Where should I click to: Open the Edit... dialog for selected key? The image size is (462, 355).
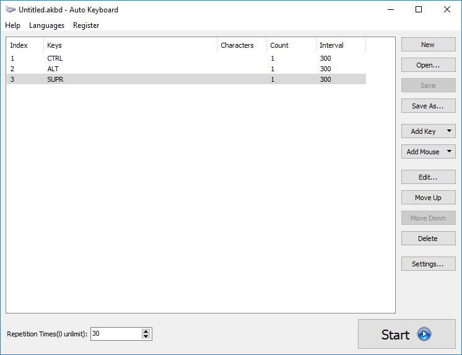(428, 177)
